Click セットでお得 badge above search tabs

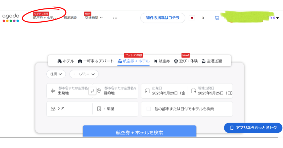coord(133,55)
